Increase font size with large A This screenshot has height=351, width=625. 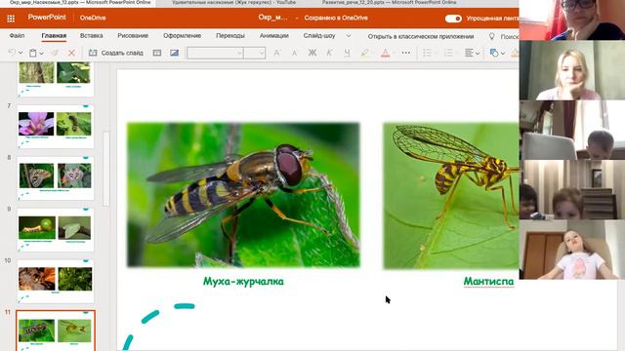coord(276,53)
